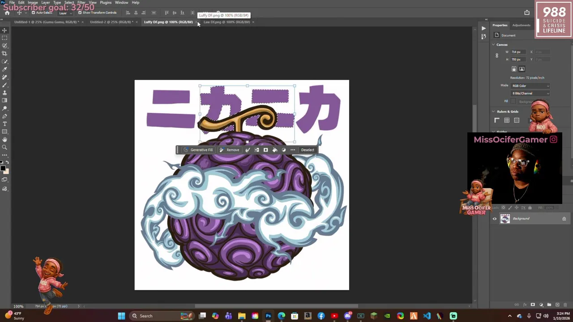Click the create mask icon in contextual bar
The width and height of the screenshot is (573, 322).
coord(265,150)
